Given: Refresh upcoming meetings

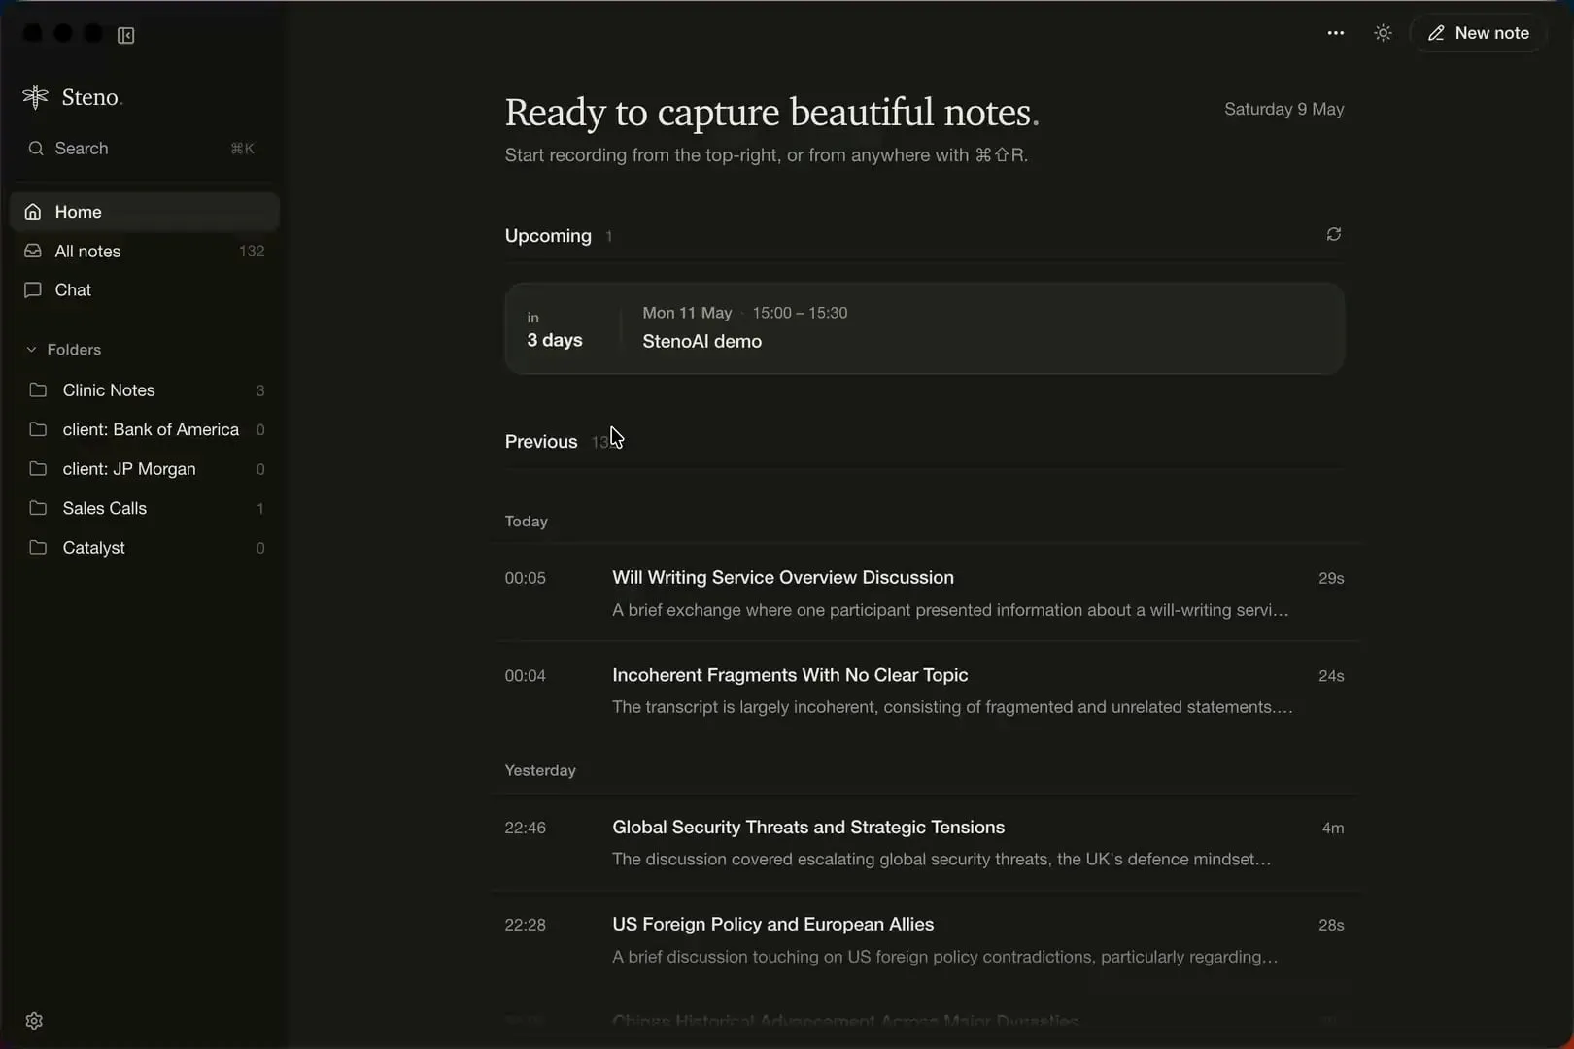Looking at the screenshot, I should click(1334, 234).
